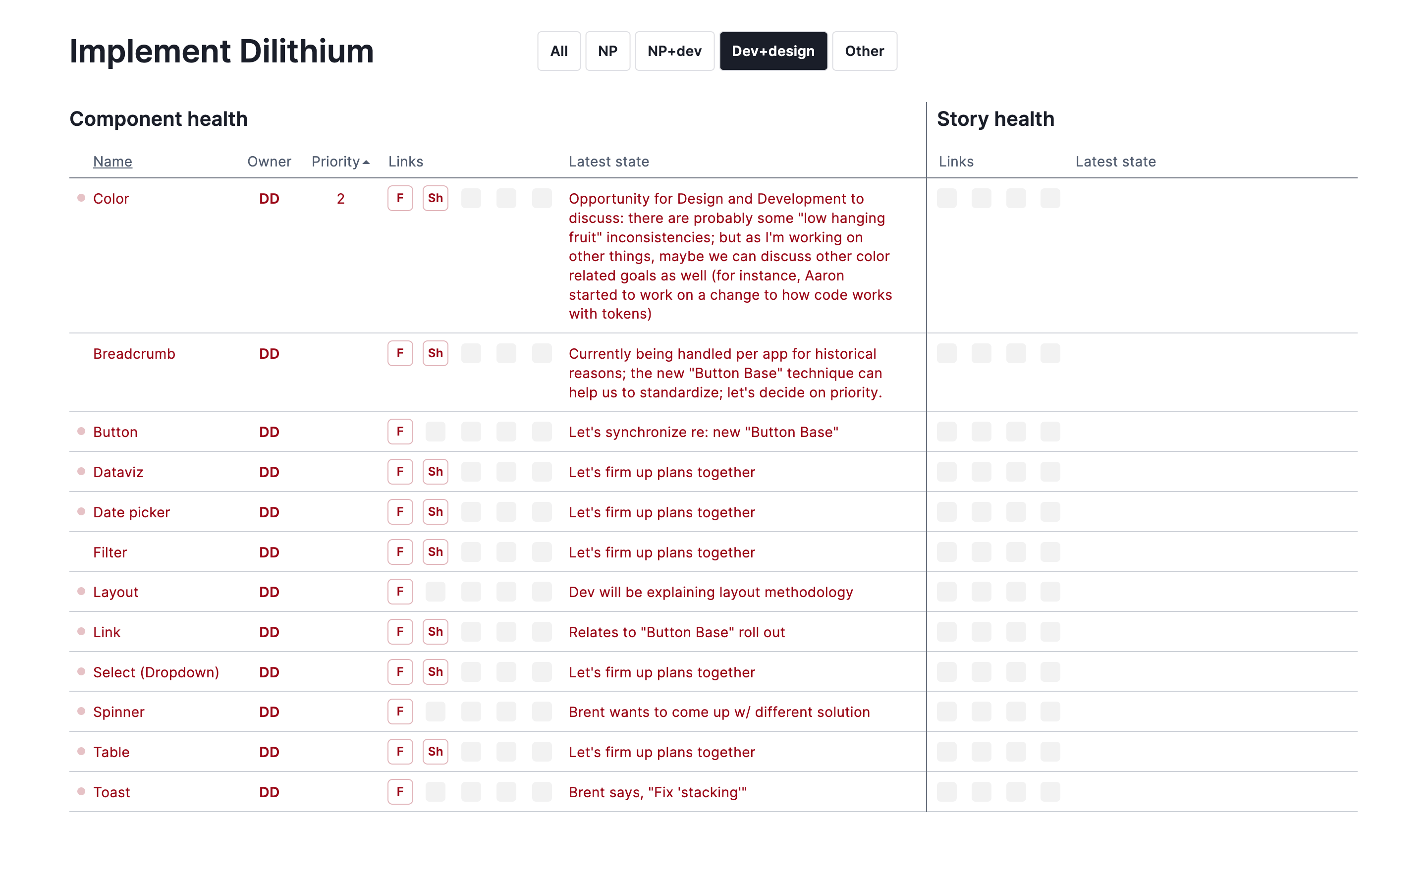1427x880 pixels.
Task: Open the Sh link for Select (Dropdown)
Action: click(x=436, y=672)
